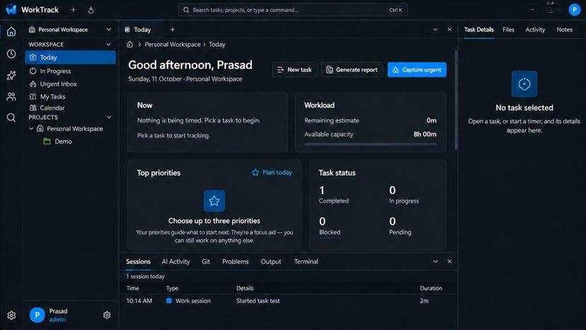The height and width of the screenshot is (330, 586).
Task: Click the Plan today link
Action: click(272, 173)
